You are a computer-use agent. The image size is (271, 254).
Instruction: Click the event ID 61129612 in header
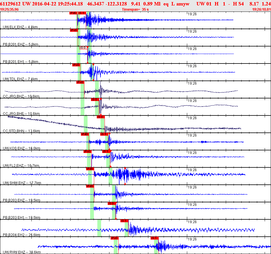(x=11, y=4)
